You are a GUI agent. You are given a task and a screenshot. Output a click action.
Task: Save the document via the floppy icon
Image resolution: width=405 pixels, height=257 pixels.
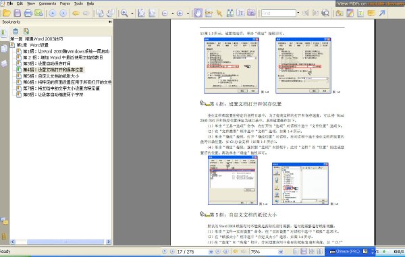tap(17, 13)
